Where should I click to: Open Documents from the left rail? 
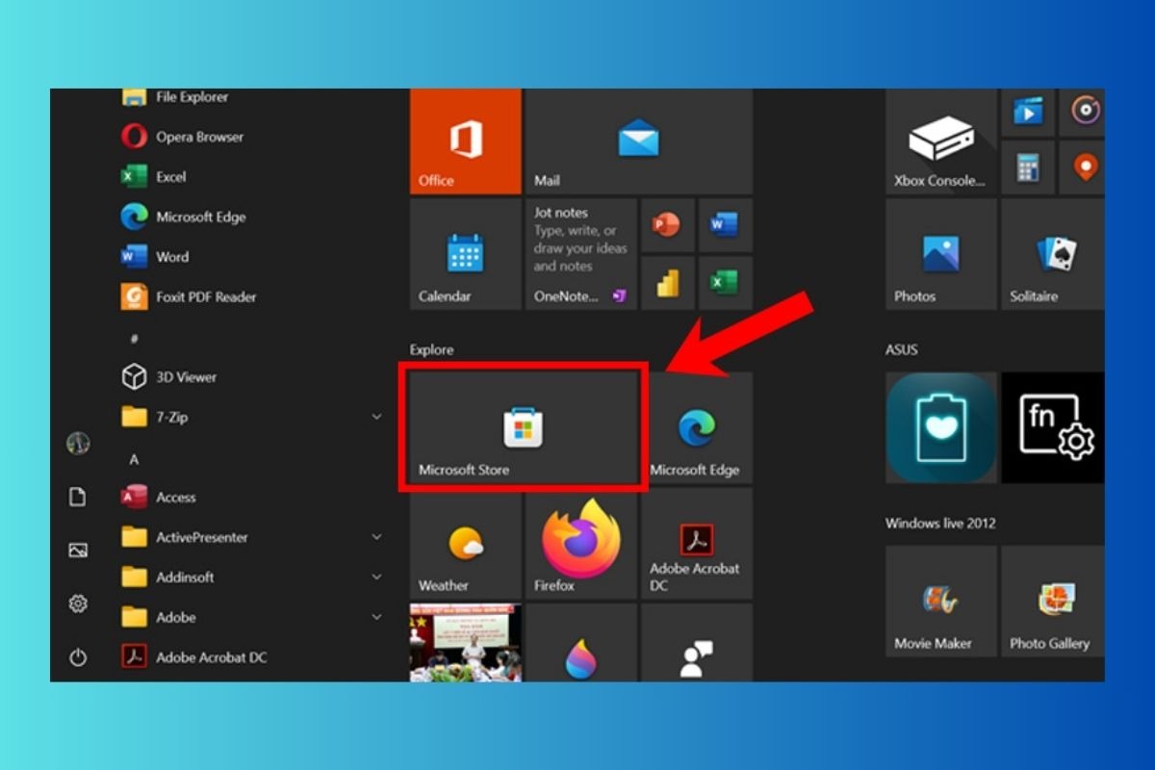click(78, 497)
